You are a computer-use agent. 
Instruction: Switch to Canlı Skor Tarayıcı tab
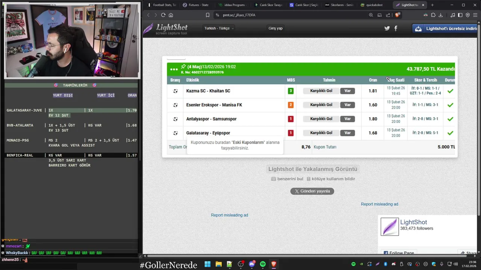pos(268,5)
